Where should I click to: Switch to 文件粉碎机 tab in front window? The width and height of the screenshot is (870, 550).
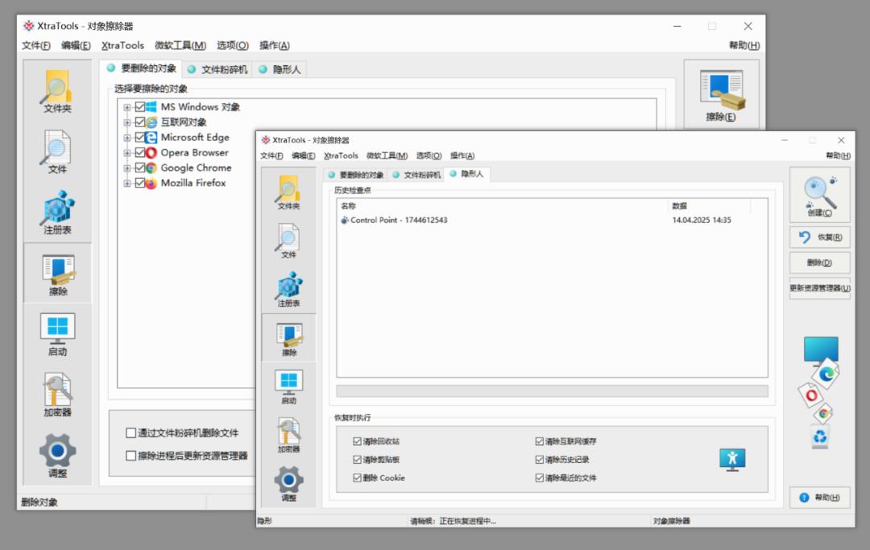(417, 175)
